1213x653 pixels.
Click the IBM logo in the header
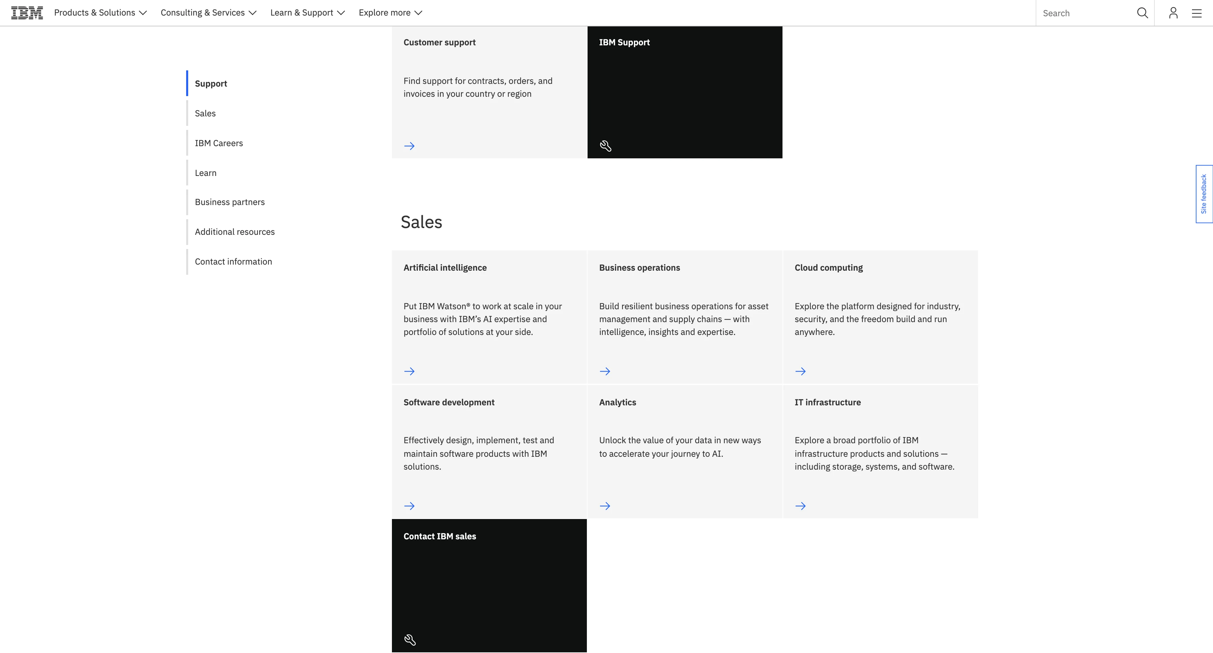click(x=27, y=13)
